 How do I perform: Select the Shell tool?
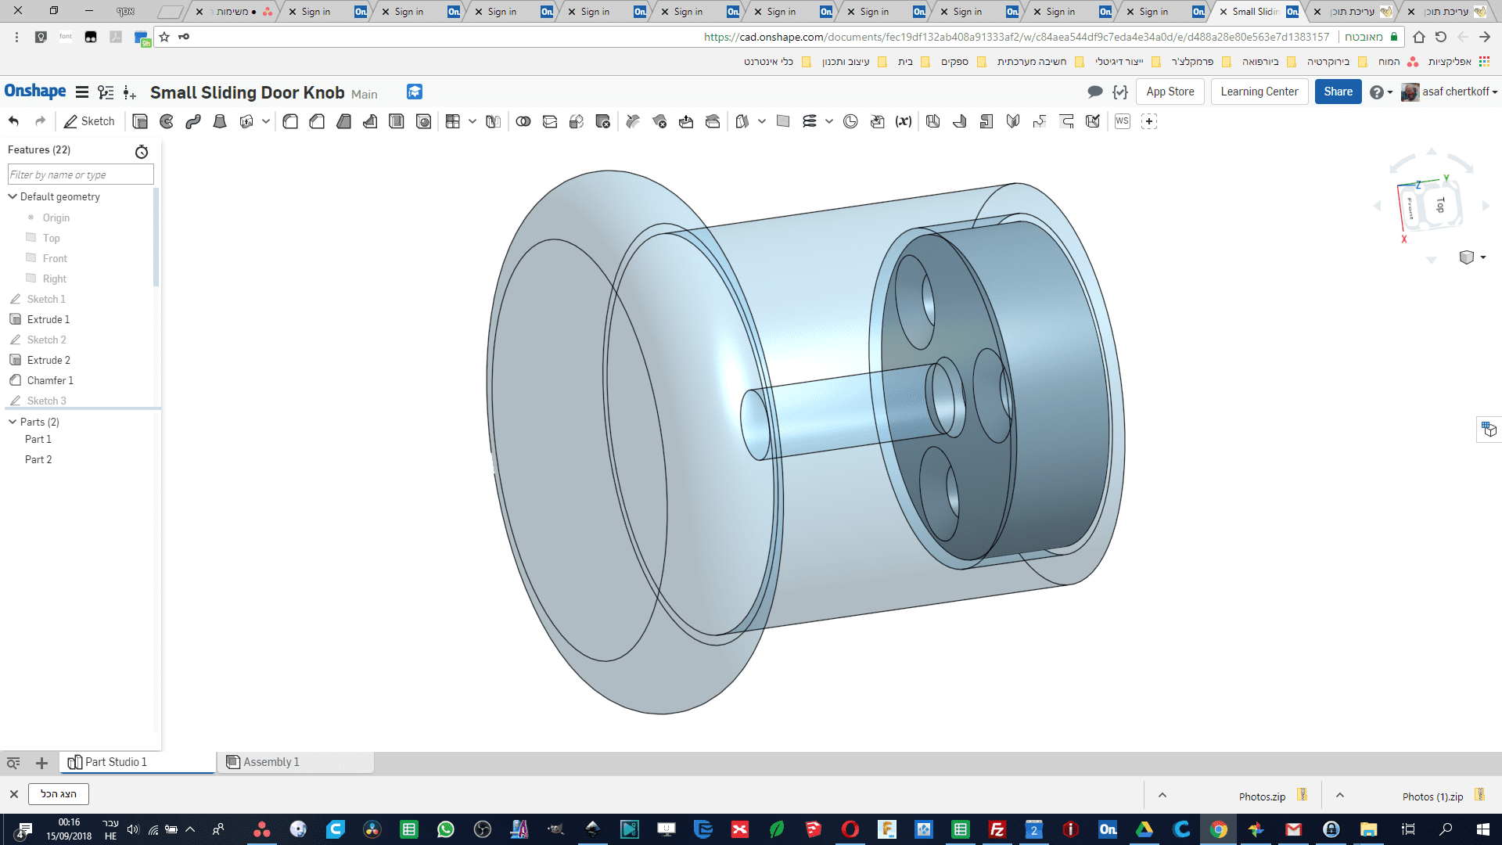397,121
